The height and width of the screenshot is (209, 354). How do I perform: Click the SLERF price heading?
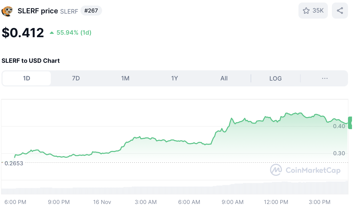click(x=38, y=11)
